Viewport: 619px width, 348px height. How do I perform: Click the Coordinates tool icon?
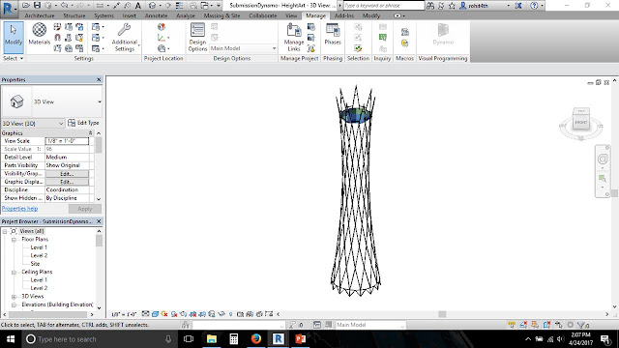click(x=162, y=38)
